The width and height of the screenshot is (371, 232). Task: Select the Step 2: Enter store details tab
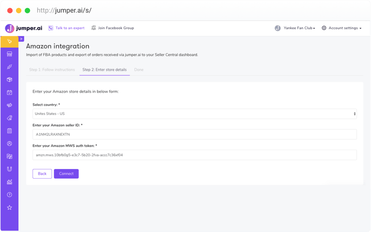click(105, 70)
